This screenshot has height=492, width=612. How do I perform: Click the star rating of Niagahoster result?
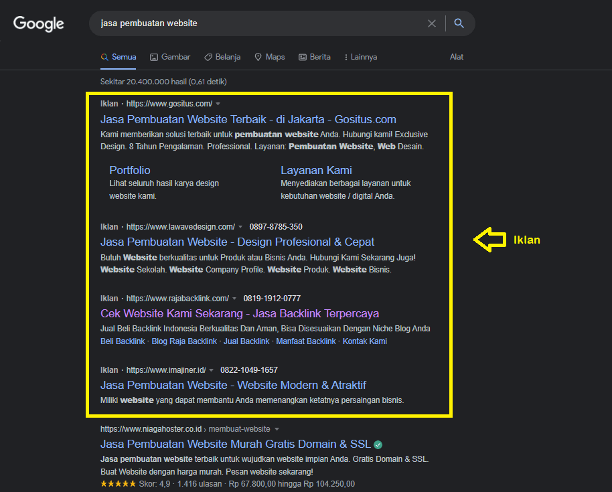pyautogui.click(x=118, y=484)
